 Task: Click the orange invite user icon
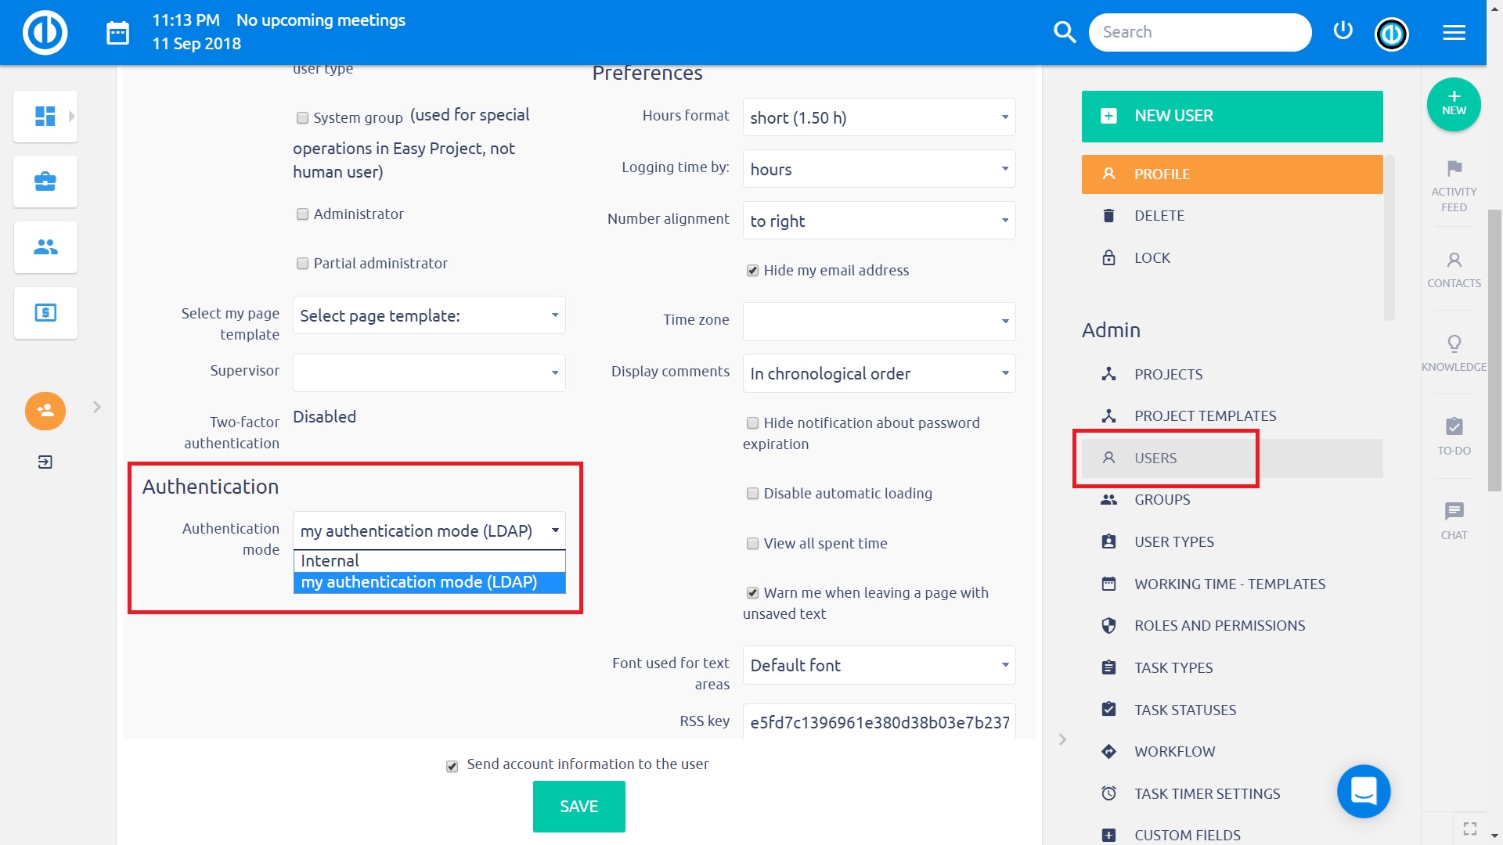point(45,411)
